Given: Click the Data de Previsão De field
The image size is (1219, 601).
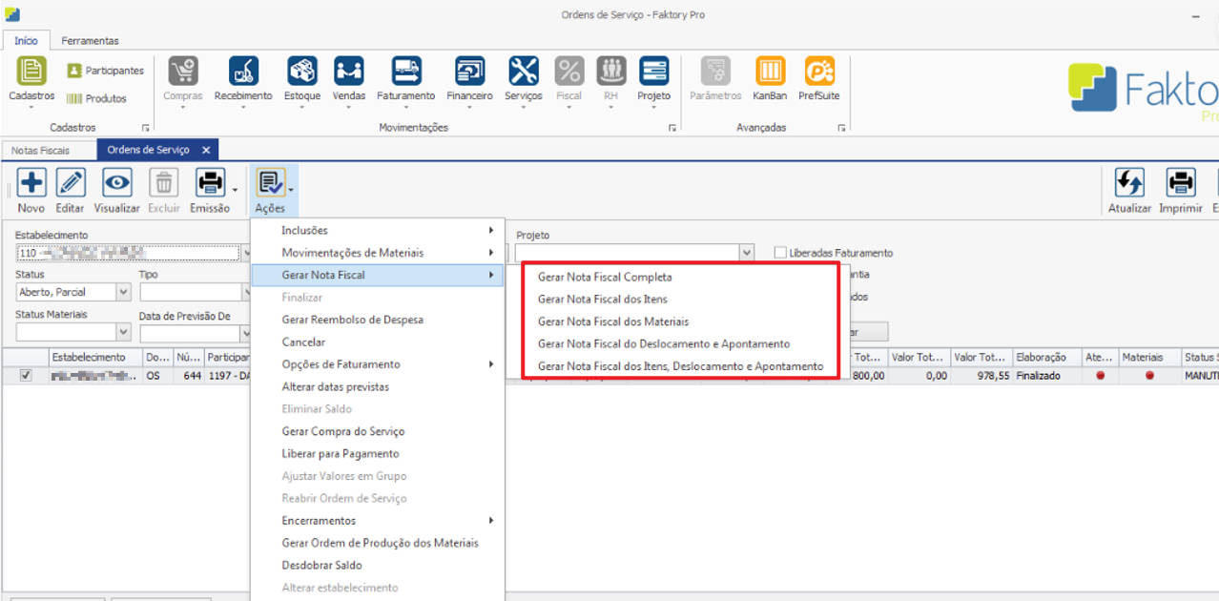Looking at the screenshot, I should tap(189, 332).
